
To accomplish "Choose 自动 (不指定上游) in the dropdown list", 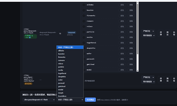I will point(70,47).
